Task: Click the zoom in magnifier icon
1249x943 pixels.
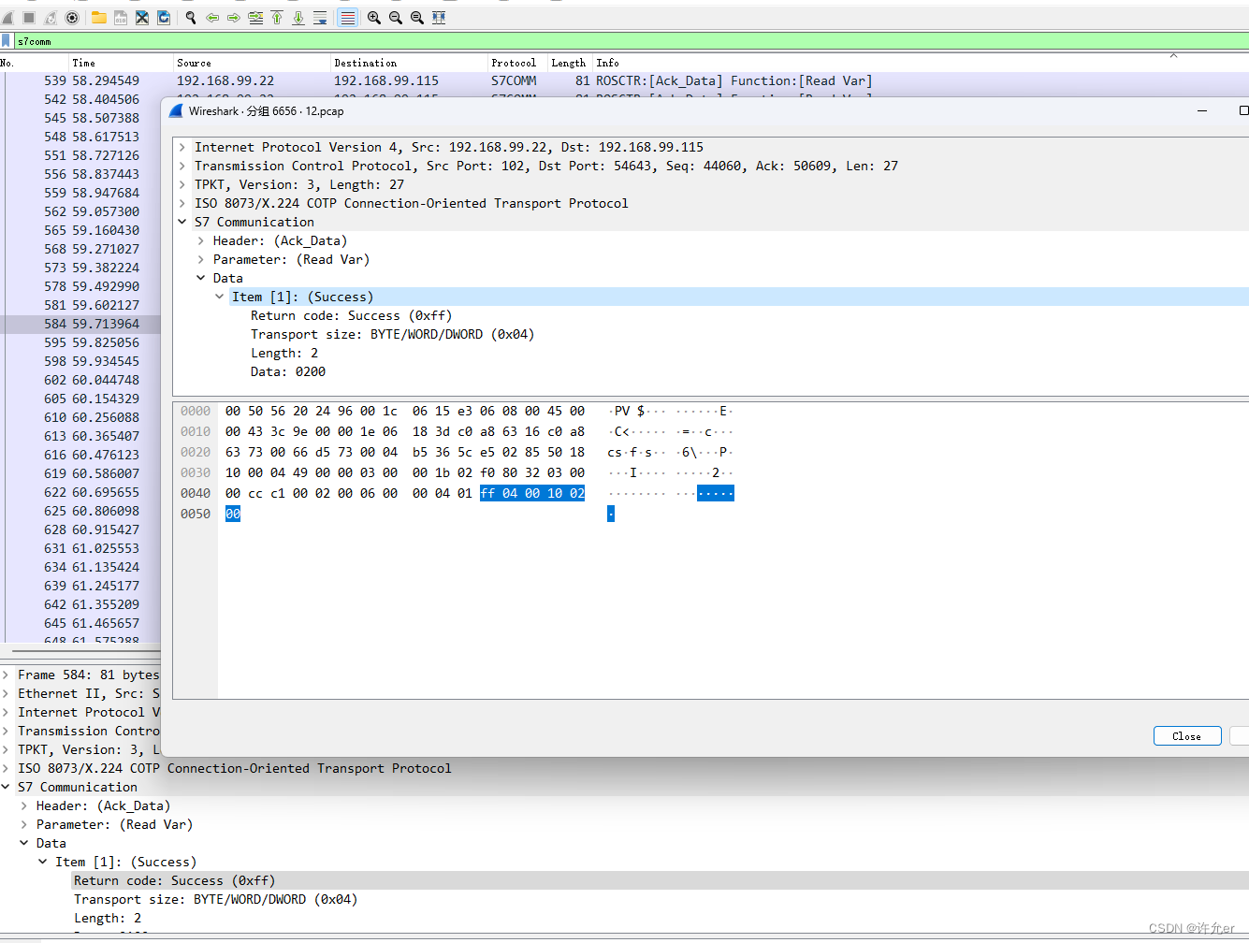Action: [x=373, y=17]
